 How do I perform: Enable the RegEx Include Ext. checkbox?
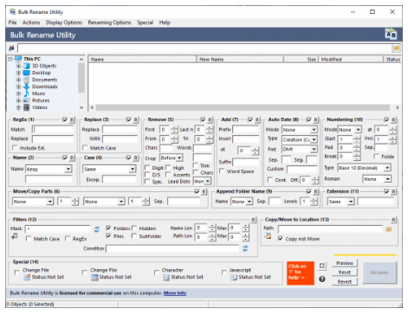click(x=15, y=148)
